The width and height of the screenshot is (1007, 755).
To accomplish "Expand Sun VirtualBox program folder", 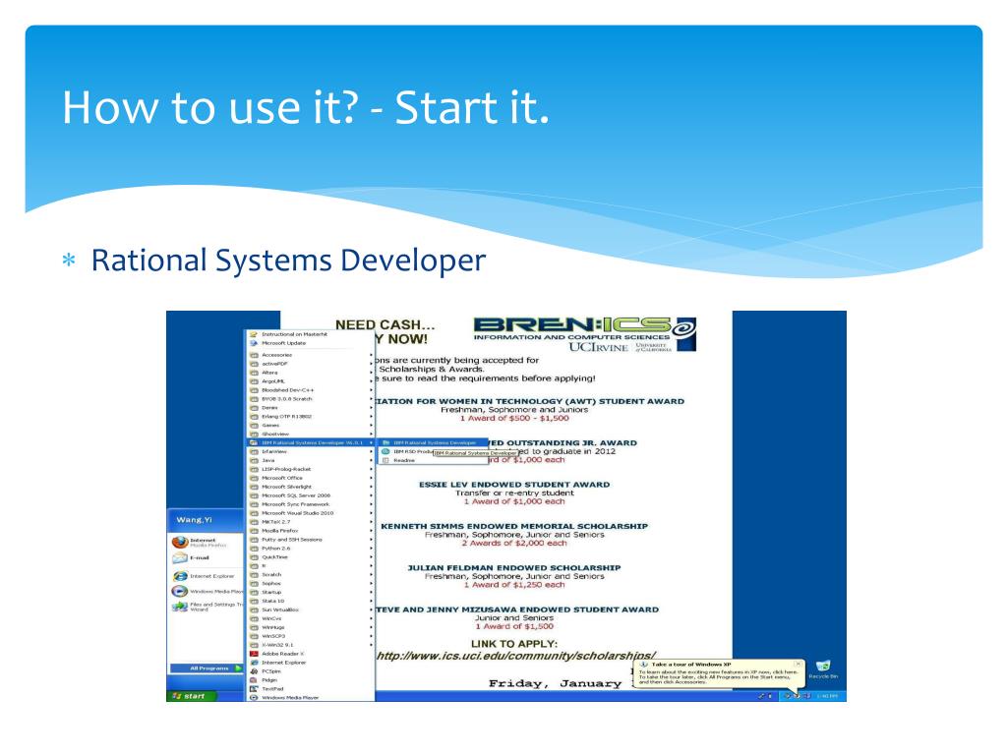I will click(310, 610).
